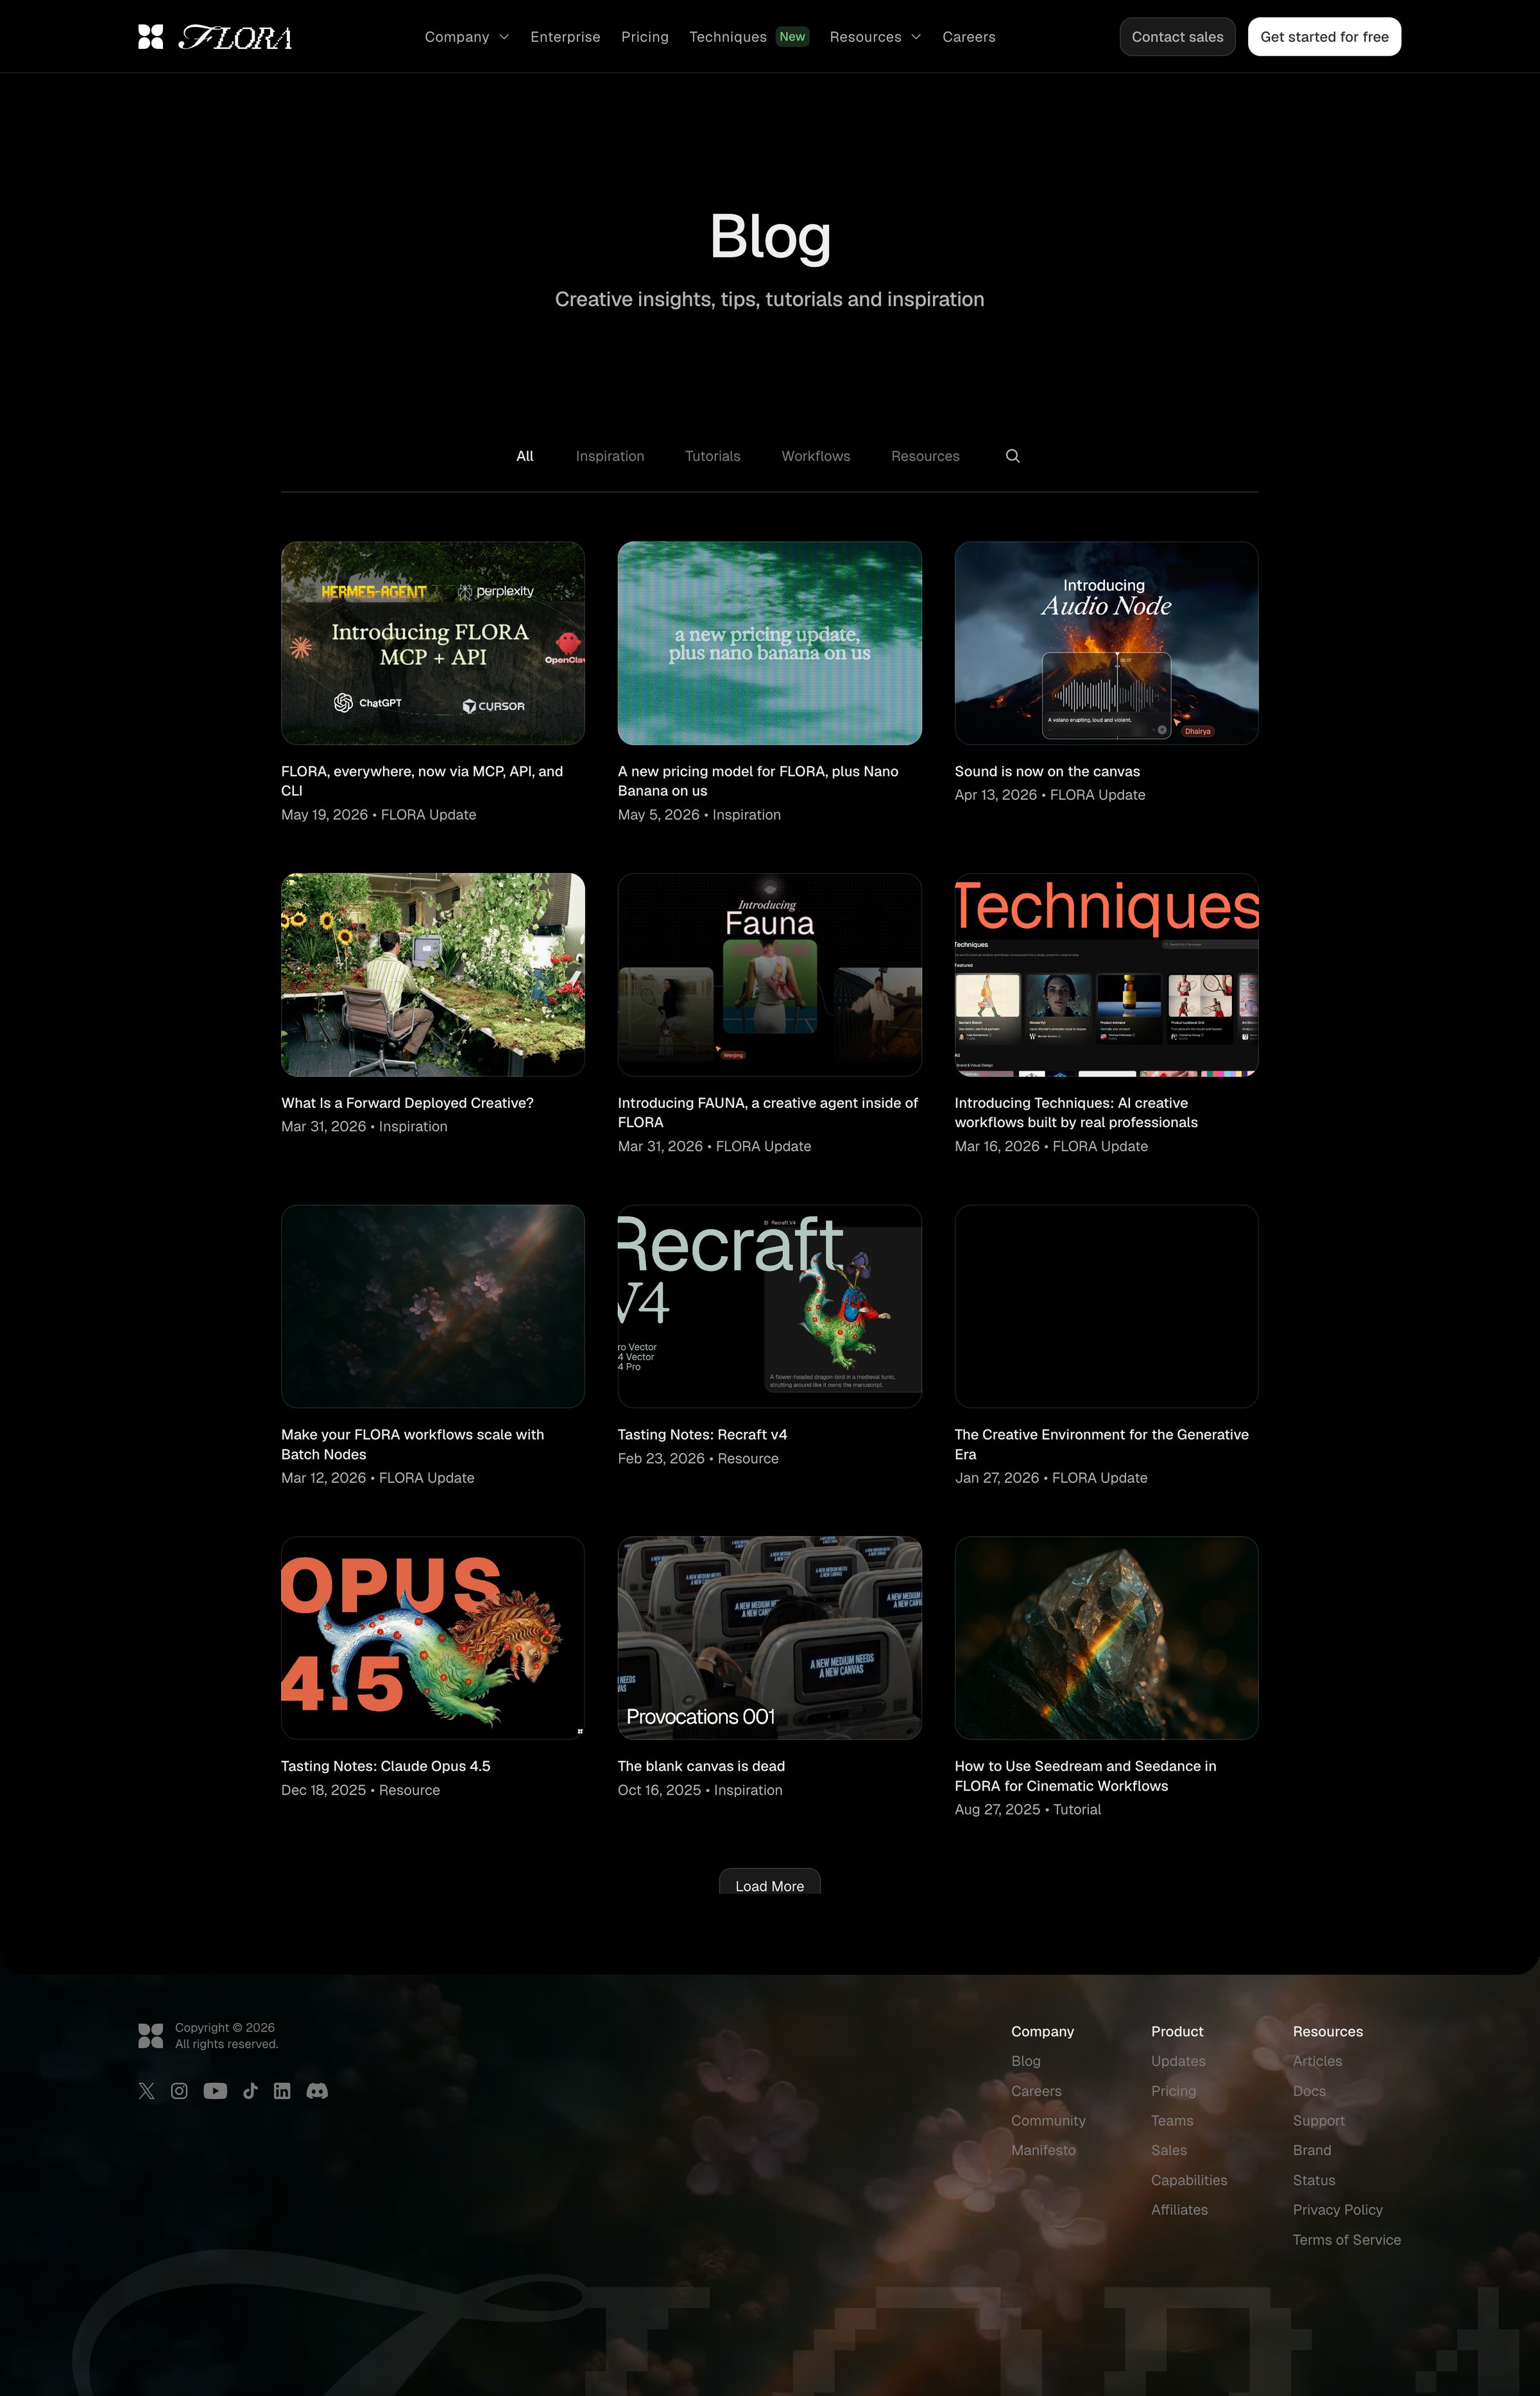This screenshot has width=1540, height=2396.
Task: Expand the Resources dropdown in the header
Action: pyautogui.click(x=875, y=37)
